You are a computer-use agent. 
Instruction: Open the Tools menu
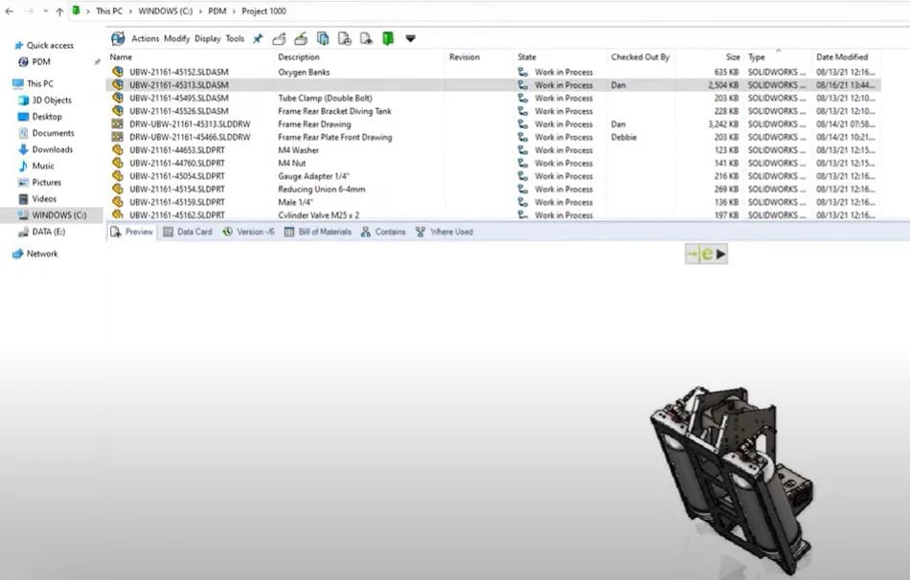tap(235, 38)
